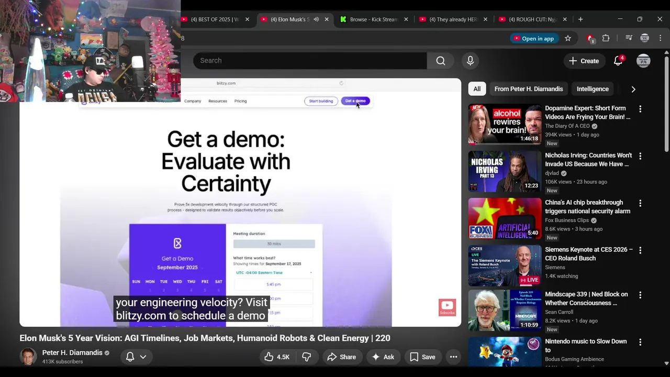
Task: Open Fox Business Clips channel
Action: 567,220
